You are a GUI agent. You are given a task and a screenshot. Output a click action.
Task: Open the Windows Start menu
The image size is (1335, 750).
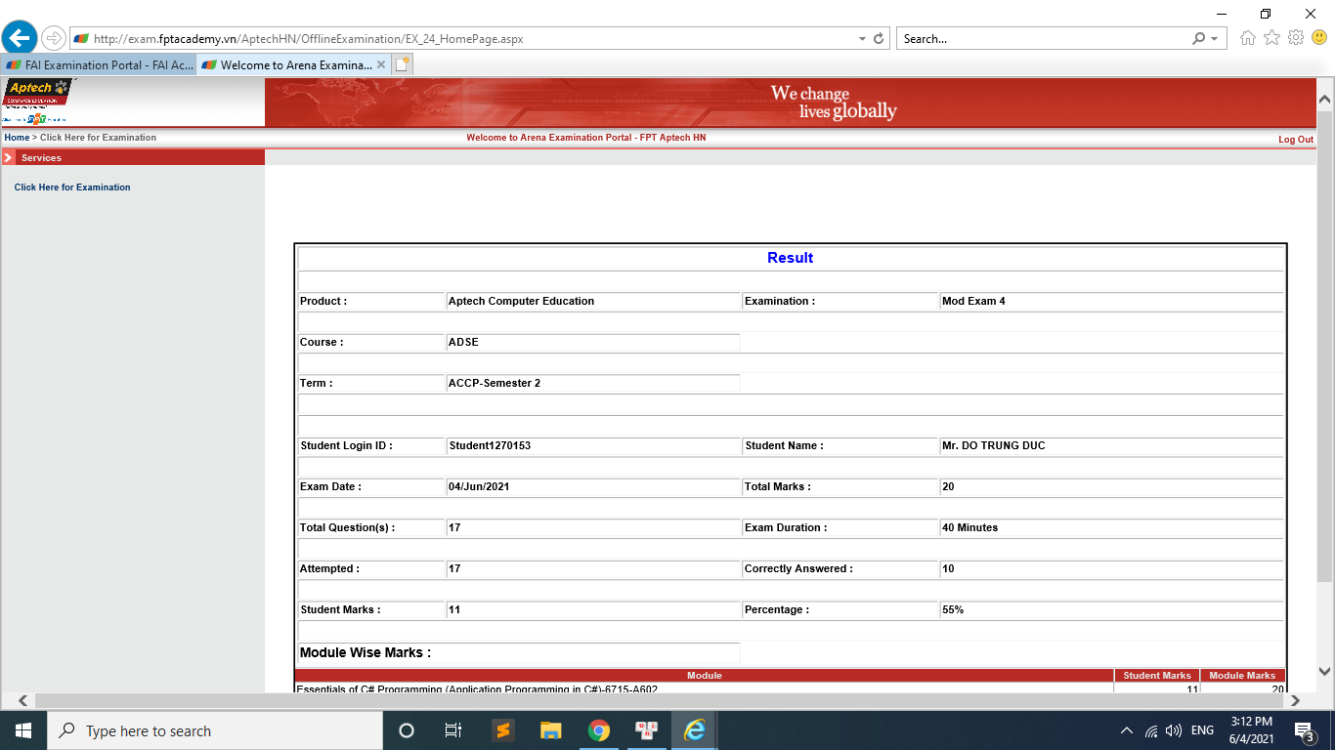(x=22, y=730)
